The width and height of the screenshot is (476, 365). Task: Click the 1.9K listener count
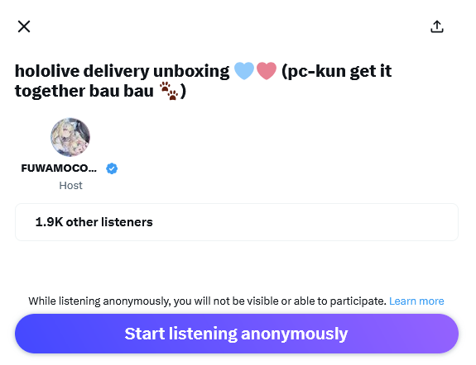[49, 222]
